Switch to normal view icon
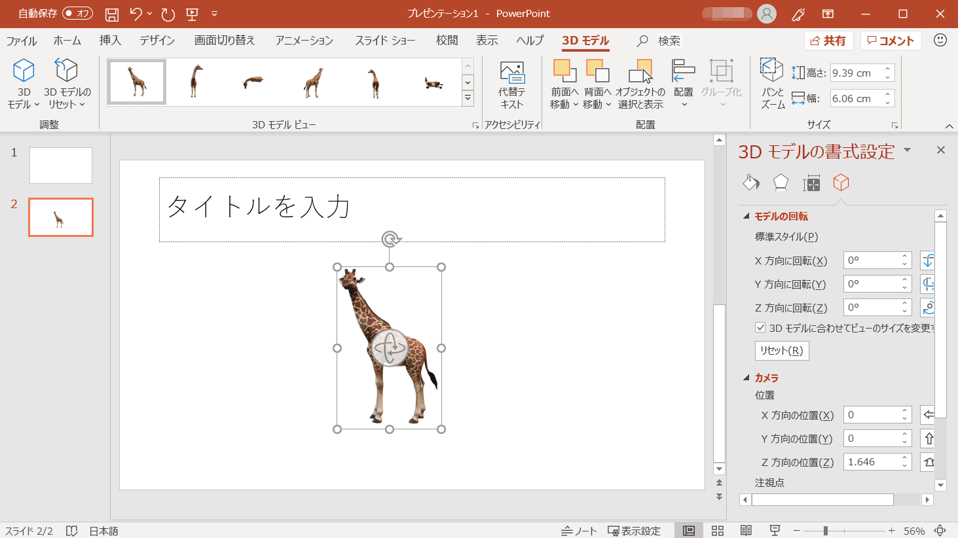 (689, 531)
